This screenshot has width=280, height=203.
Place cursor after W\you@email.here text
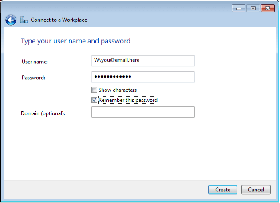click(140, 60)
